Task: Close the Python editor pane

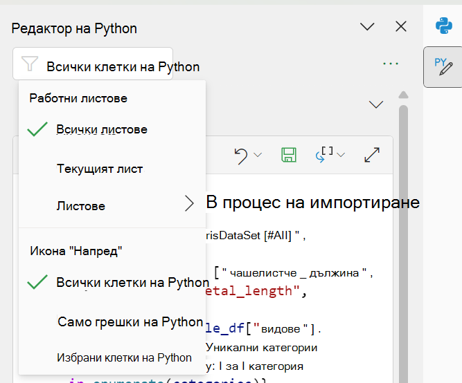Action: 401,26
